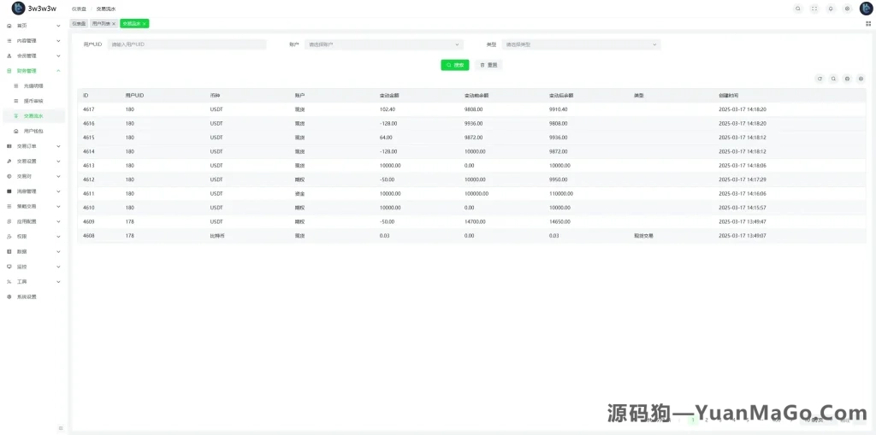Open the tab grid menu icon
Screen dimensions: 876x435
(x=868, y=23)
